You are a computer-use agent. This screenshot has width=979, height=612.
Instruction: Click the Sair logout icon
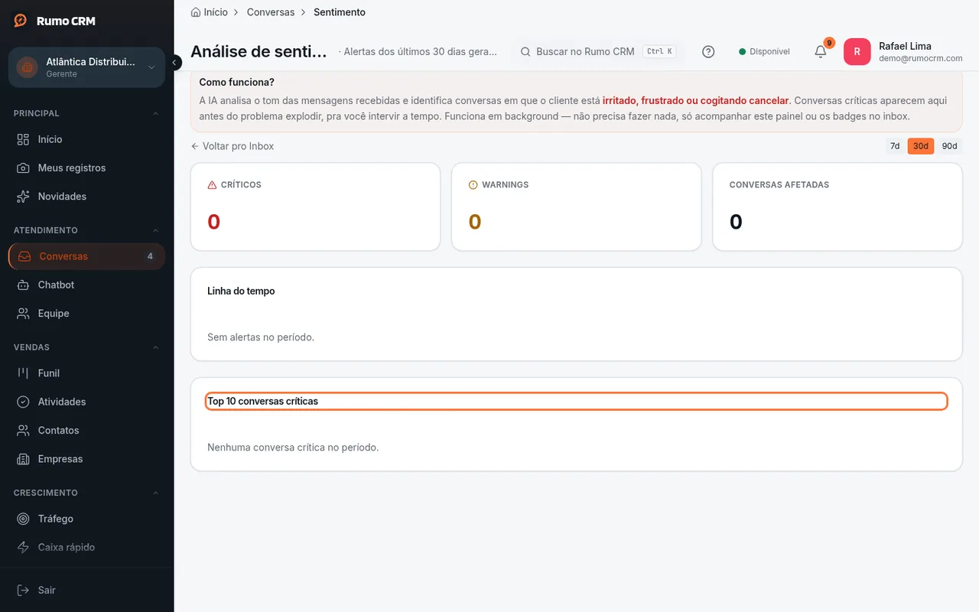24,590
